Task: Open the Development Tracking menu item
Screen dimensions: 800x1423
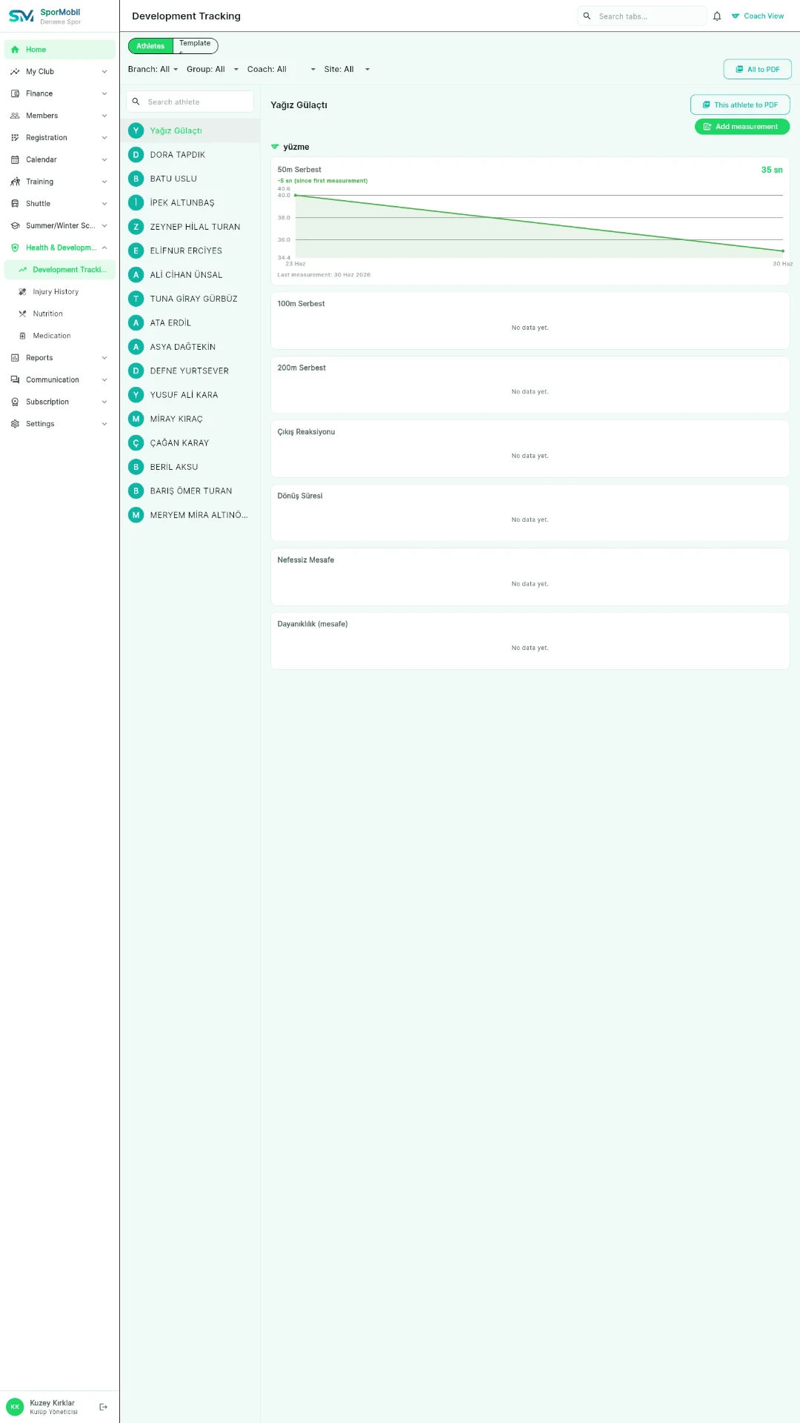Action: pos(60,270)
